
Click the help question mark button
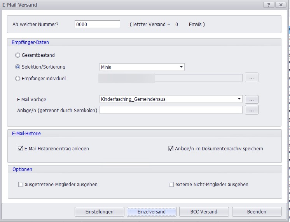click(268, 5)
